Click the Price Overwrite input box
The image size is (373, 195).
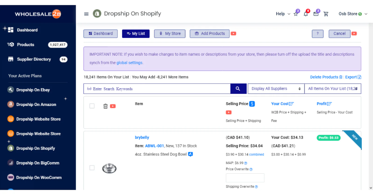[x=245, y=178]
